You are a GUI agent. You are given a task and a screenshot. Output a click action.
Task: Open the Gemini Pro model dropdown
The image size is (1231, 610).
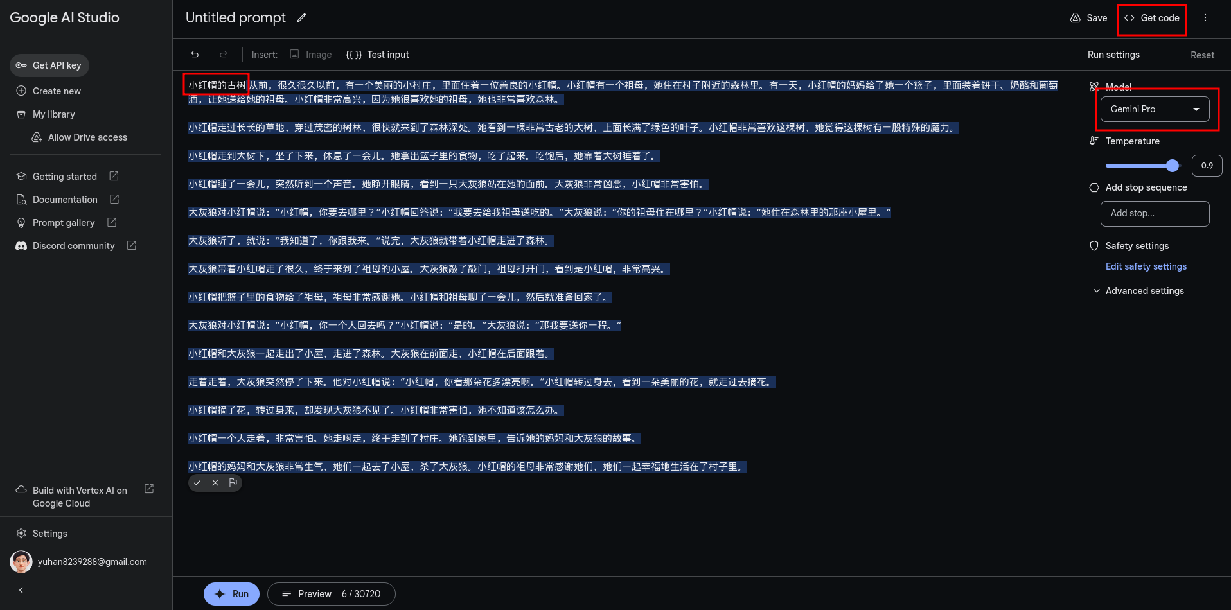(x=1155, y=109)
